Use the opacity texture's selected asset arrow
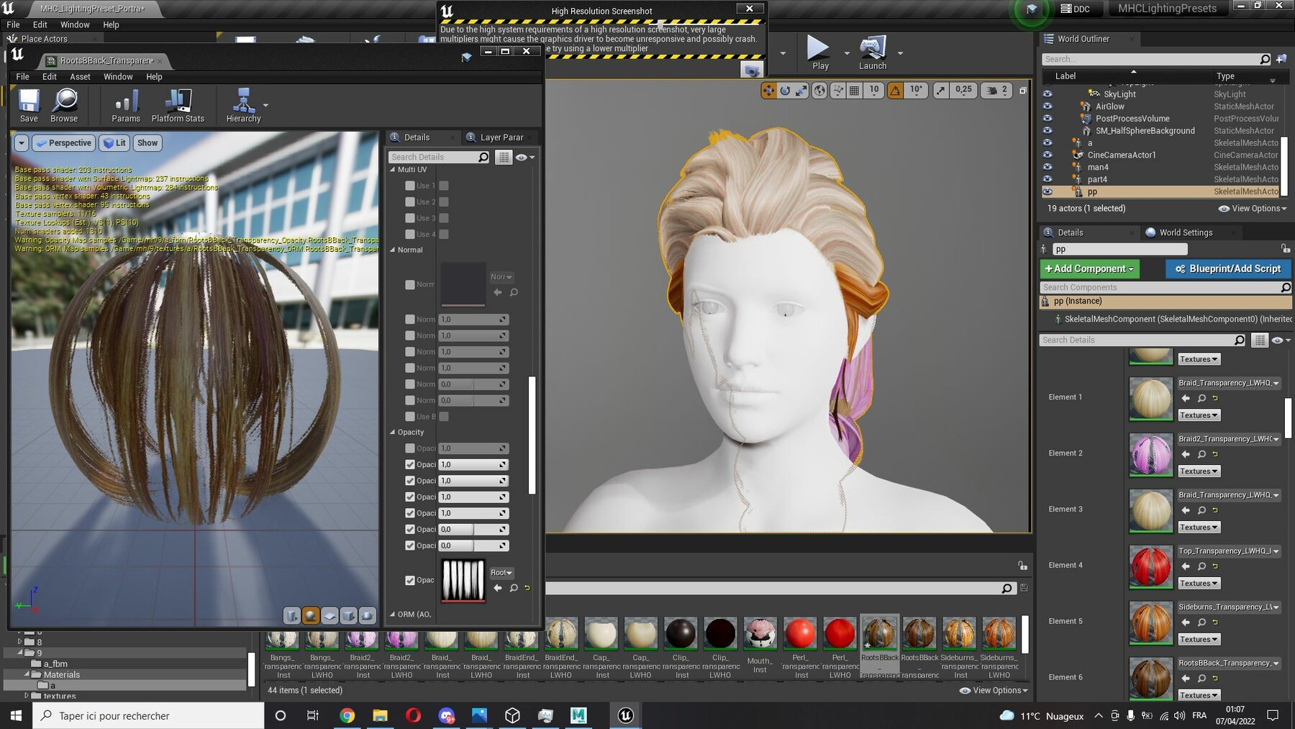Viewport: 1295px width, 729px height. point(498,588)
